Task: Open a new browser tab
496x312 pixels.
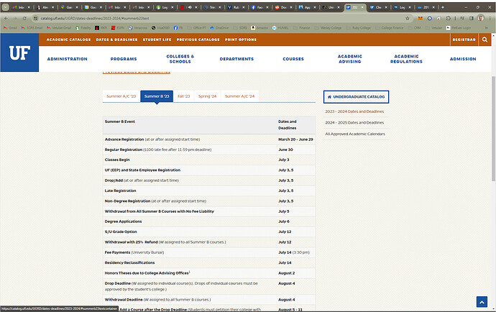Action: (x=443, y=7)
